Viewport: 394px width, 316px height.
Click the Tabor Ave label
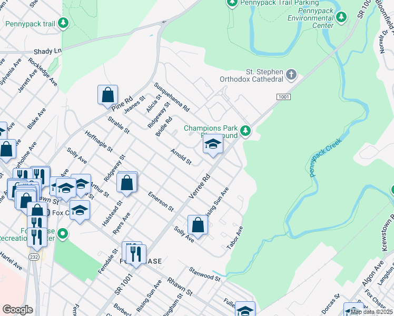tap(235, 238)
